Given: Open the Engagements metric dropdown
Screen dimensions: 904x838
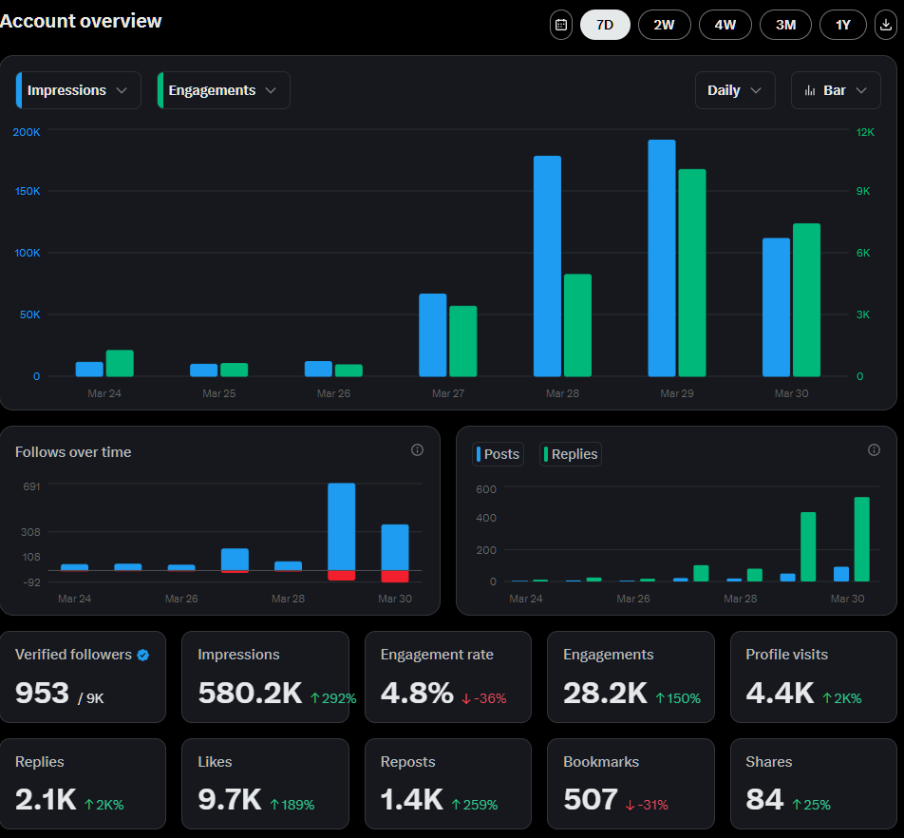Looking at the screenshot, I should click(224, 90).
